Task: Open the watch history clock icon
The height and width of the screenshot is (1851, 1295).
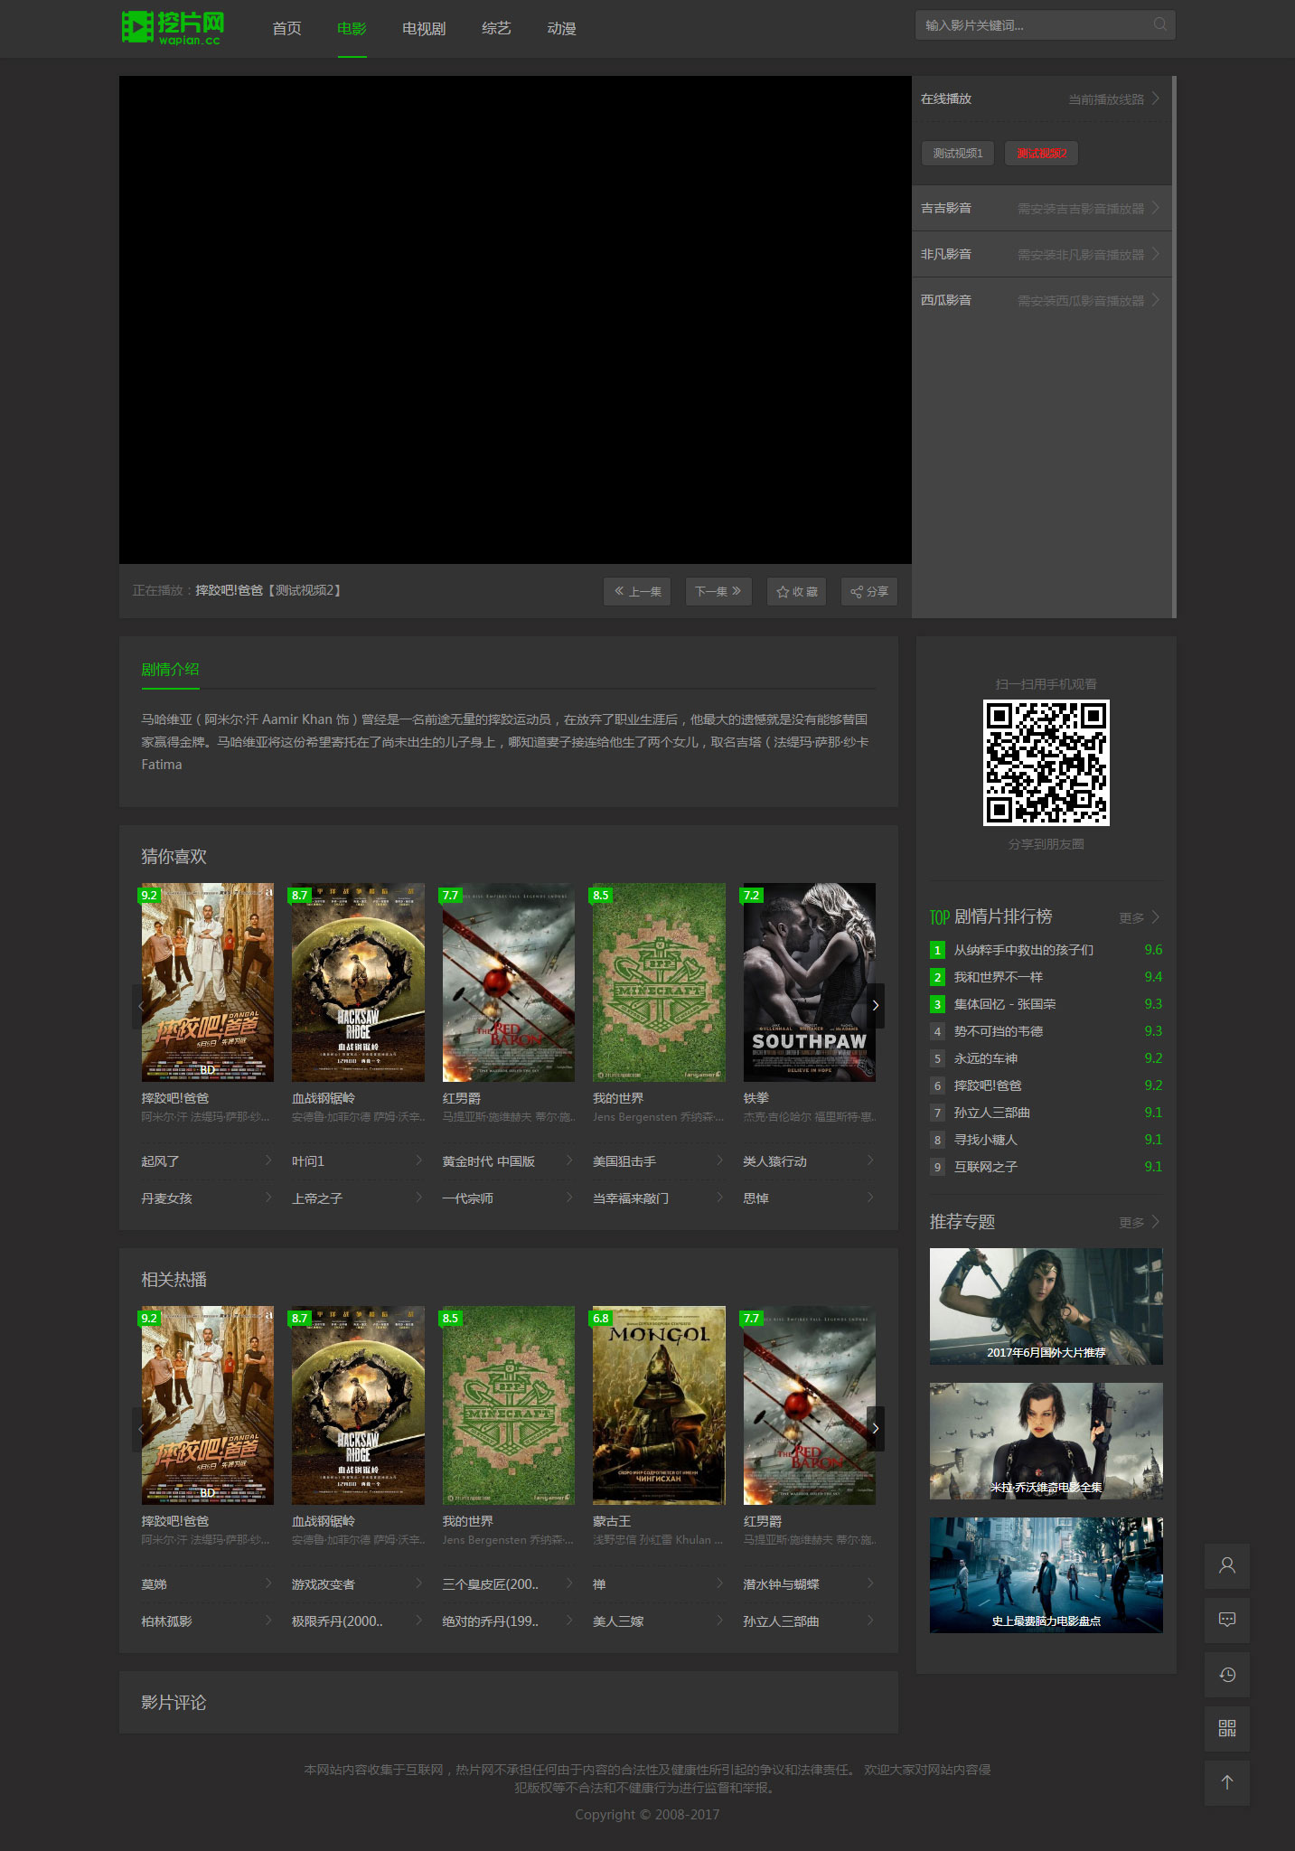Action: coord(1227,1674)
